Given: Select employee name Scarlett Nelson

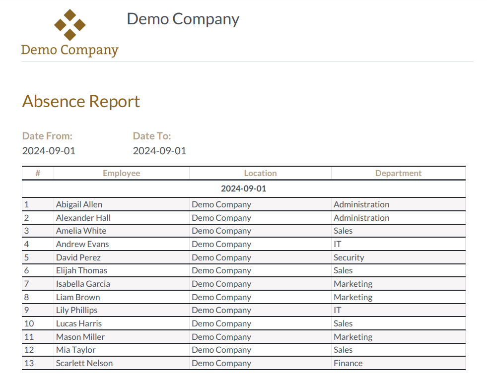Looking at the screenshot, I should pyautogui.click(x=84, y=363).
